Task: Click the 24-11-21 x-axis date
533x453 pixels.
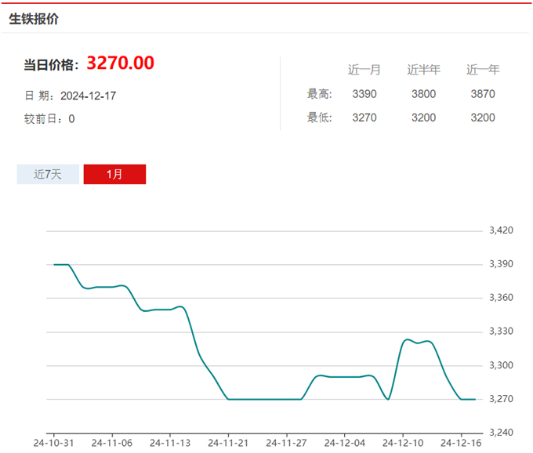Action: (x=228, y=443)
